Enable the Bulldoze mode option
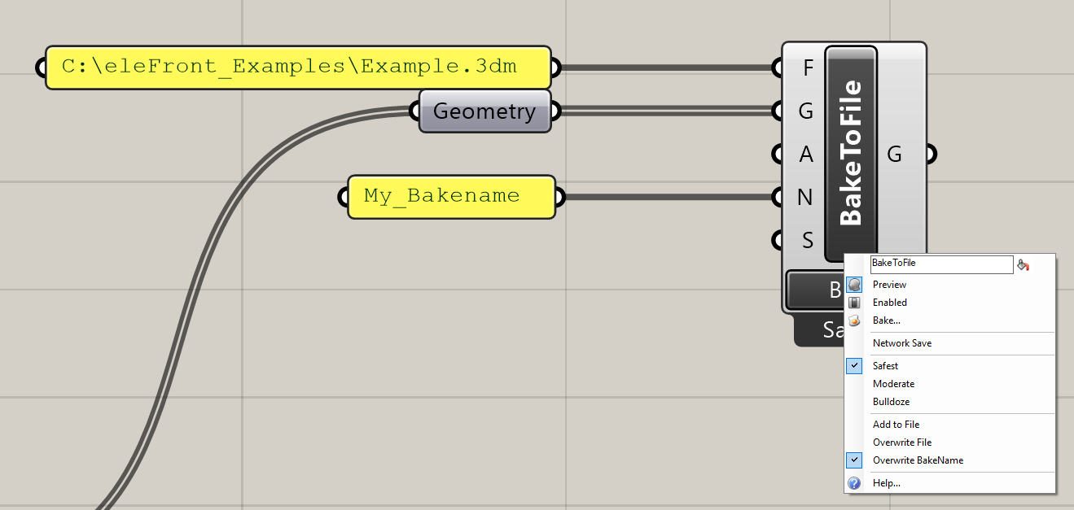The height and width of the screenshot is (510, 1074). click(891, 402)
